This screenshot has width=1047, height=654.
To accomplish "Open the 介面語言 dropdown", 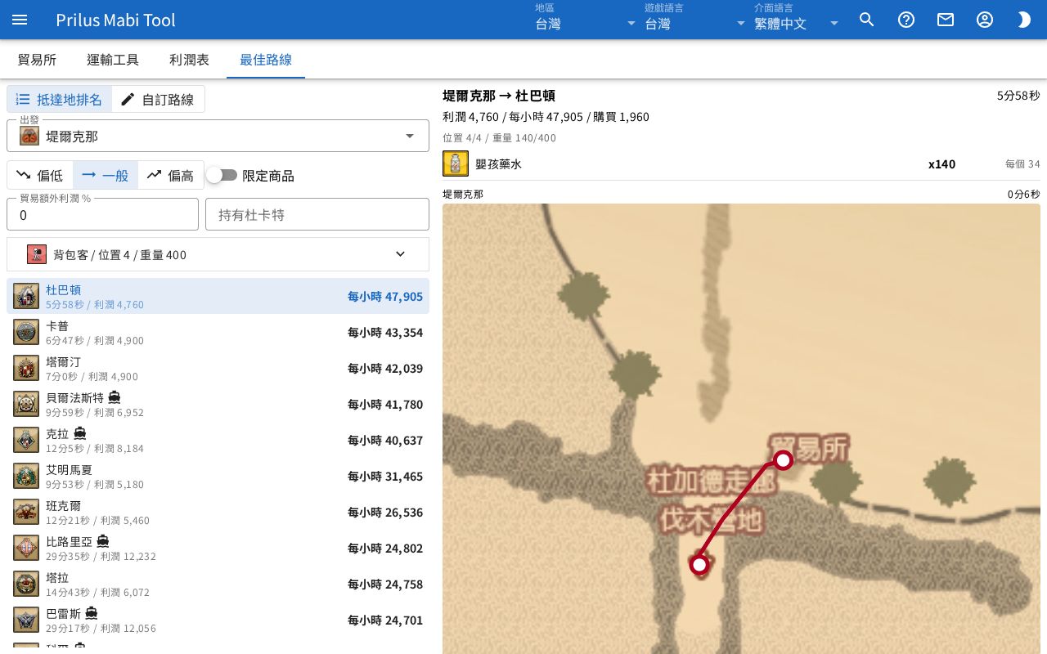I will click(798, 20).
